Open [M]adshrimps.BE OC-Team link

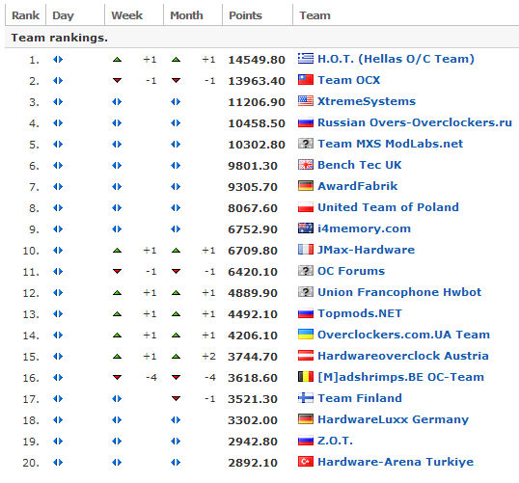pos(401,377)
